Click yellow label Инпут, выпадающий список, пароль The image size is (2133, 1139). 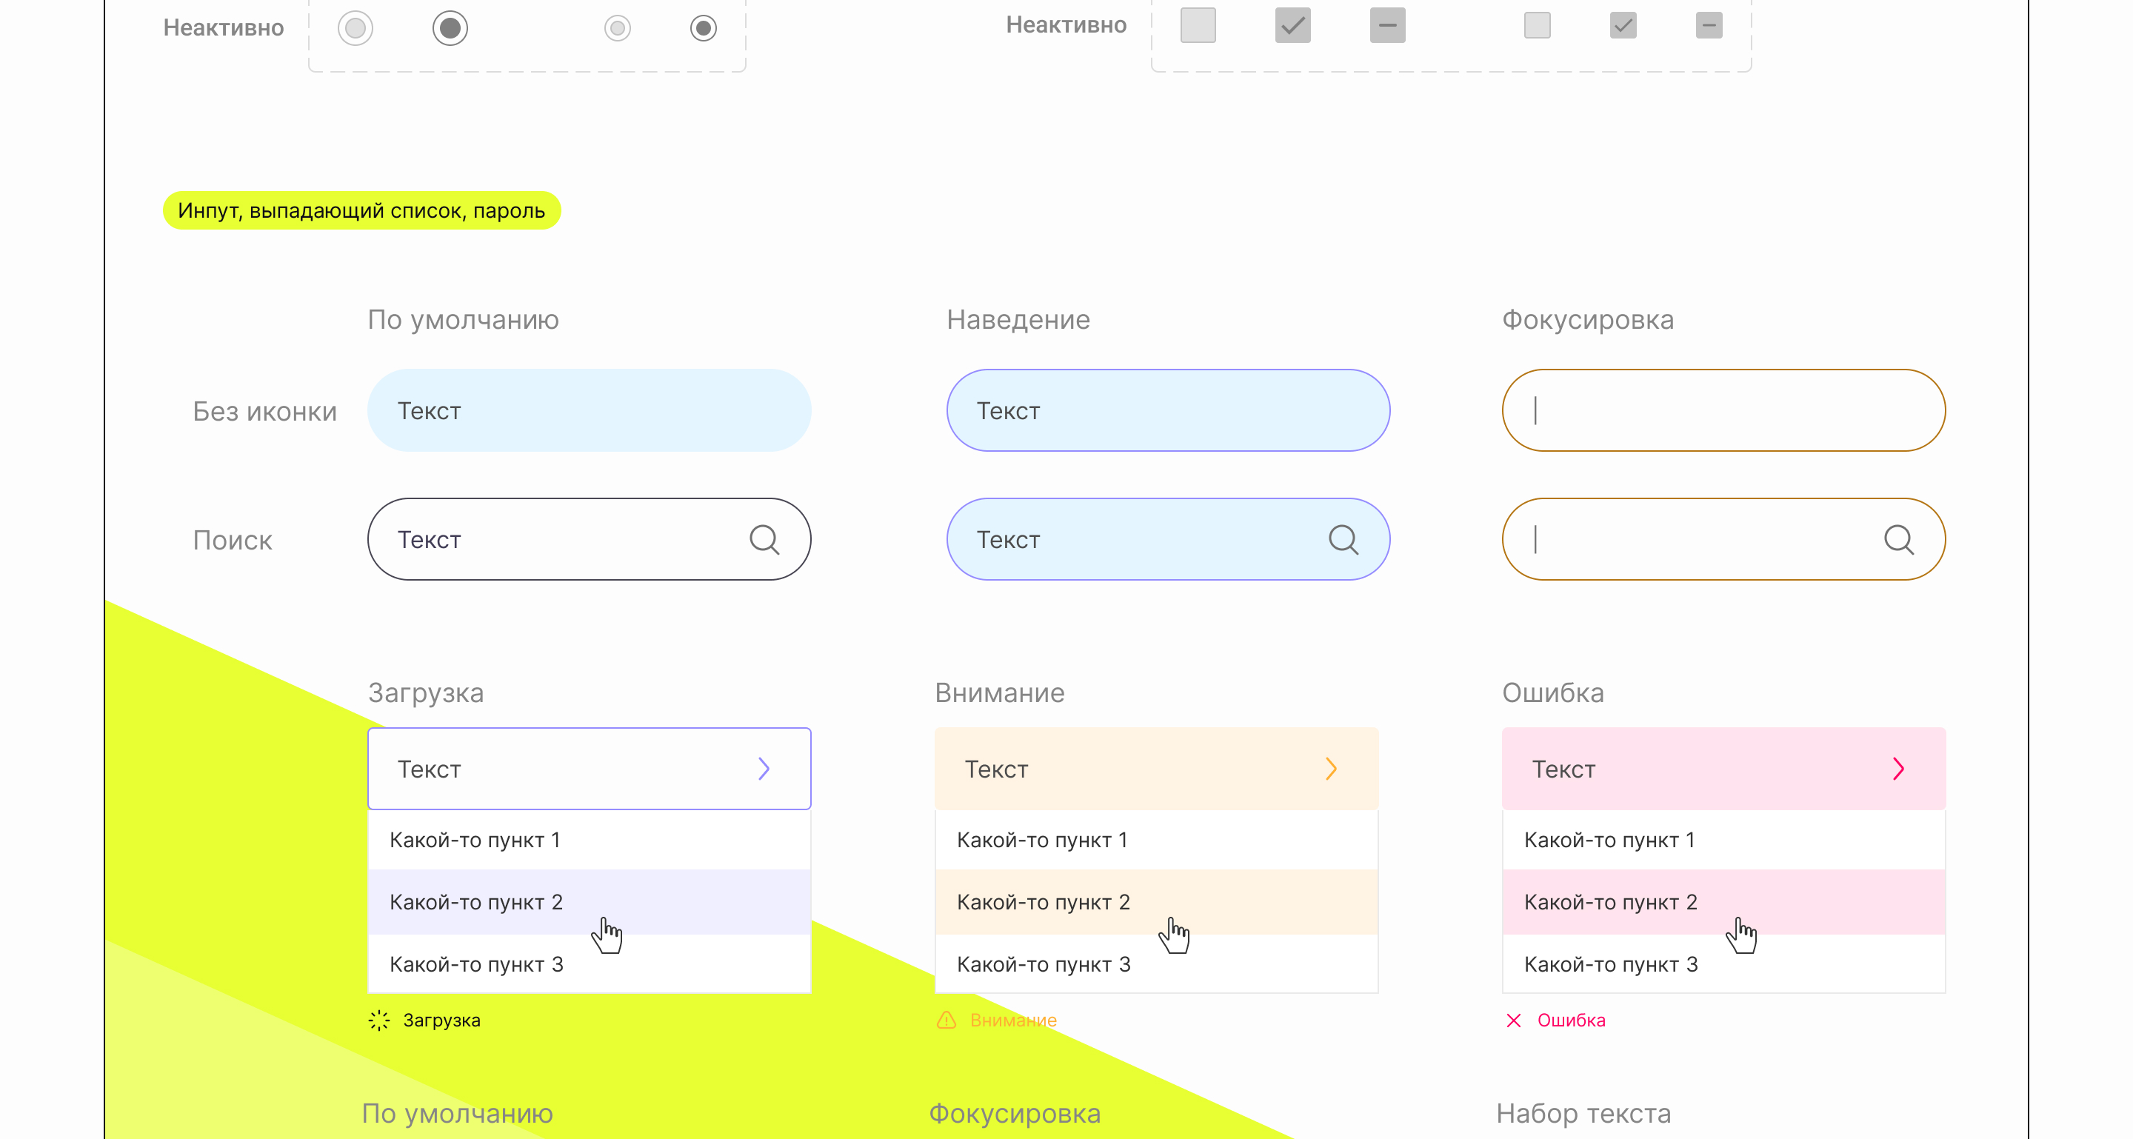pos(361,211)
